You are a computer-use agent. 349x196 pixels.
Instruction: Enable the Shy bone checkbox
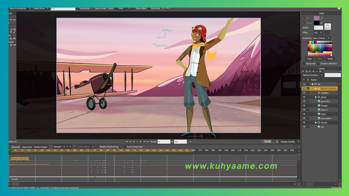click(x=149, y=8)
